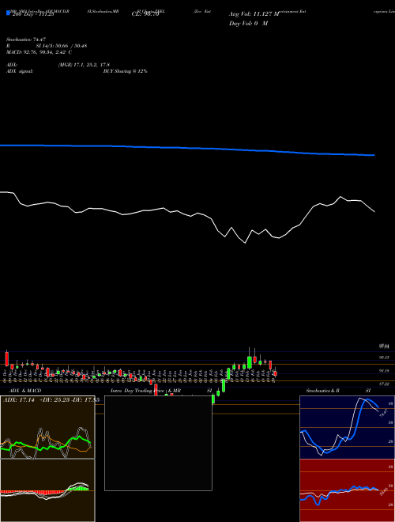Click the ADX & MACD panel title
Viewport: 395px width, 522px height.
[25, 391]
